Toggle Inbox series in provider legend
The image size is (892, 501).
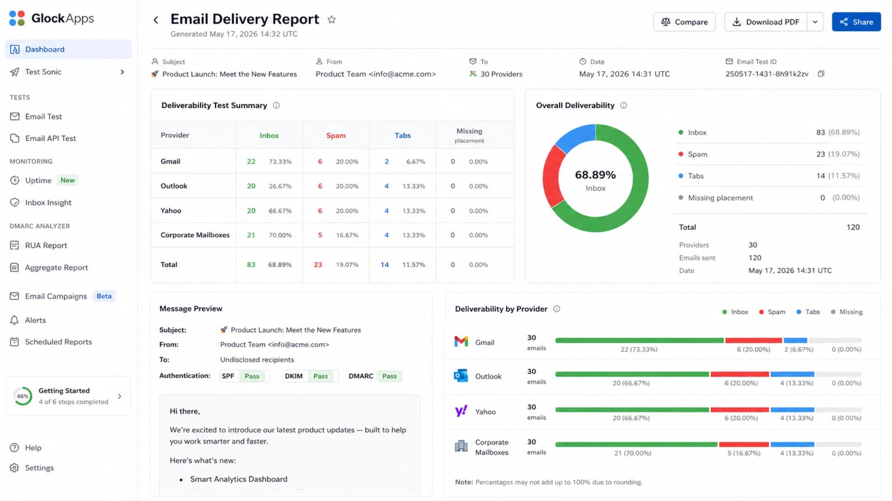(x=735, y=312)
